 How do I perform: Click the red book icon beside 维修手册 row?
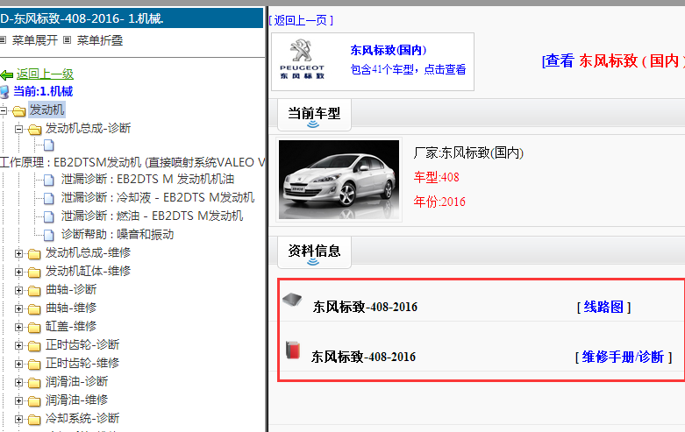click(x=293, y=350)
